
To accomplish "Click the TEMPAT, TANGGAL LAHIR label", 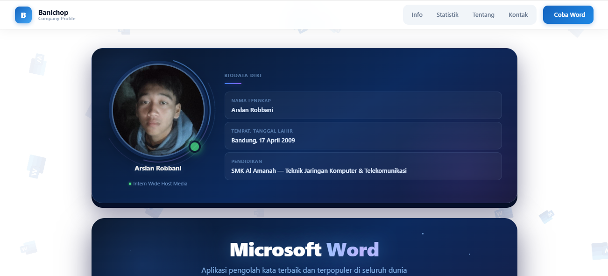I will 262,131.
